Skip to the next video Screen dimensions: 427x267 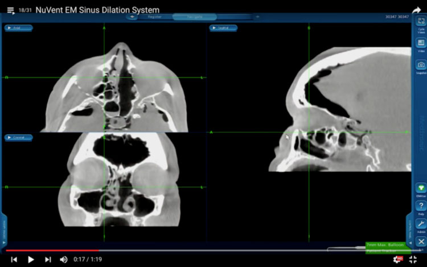click(48, 260)
